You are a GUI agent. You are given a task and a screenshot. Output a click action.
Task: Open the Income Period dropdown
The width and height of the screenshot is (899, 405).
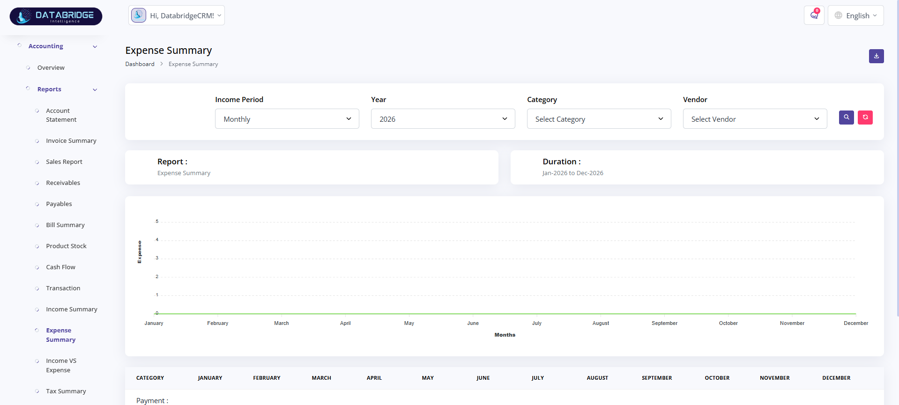(287, 119)
